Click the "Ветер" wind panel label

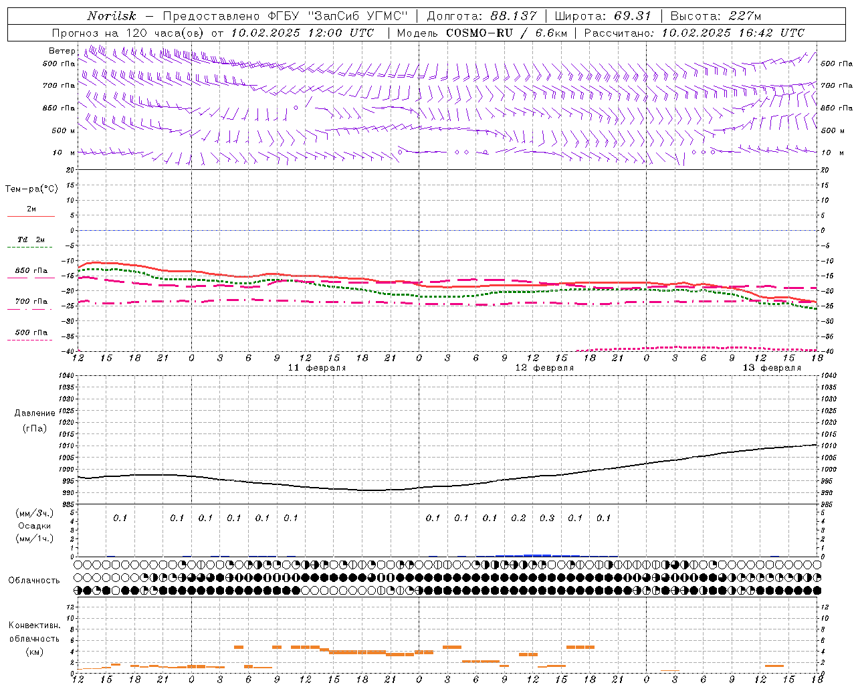coord(62,51)
